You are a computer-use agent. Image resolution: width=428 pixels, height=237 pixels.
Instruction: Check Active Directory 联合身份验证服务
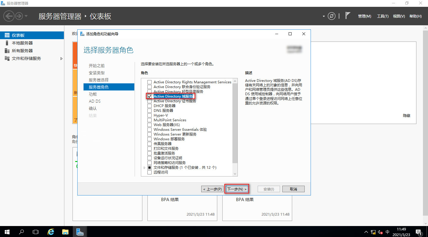pos(150,87)
